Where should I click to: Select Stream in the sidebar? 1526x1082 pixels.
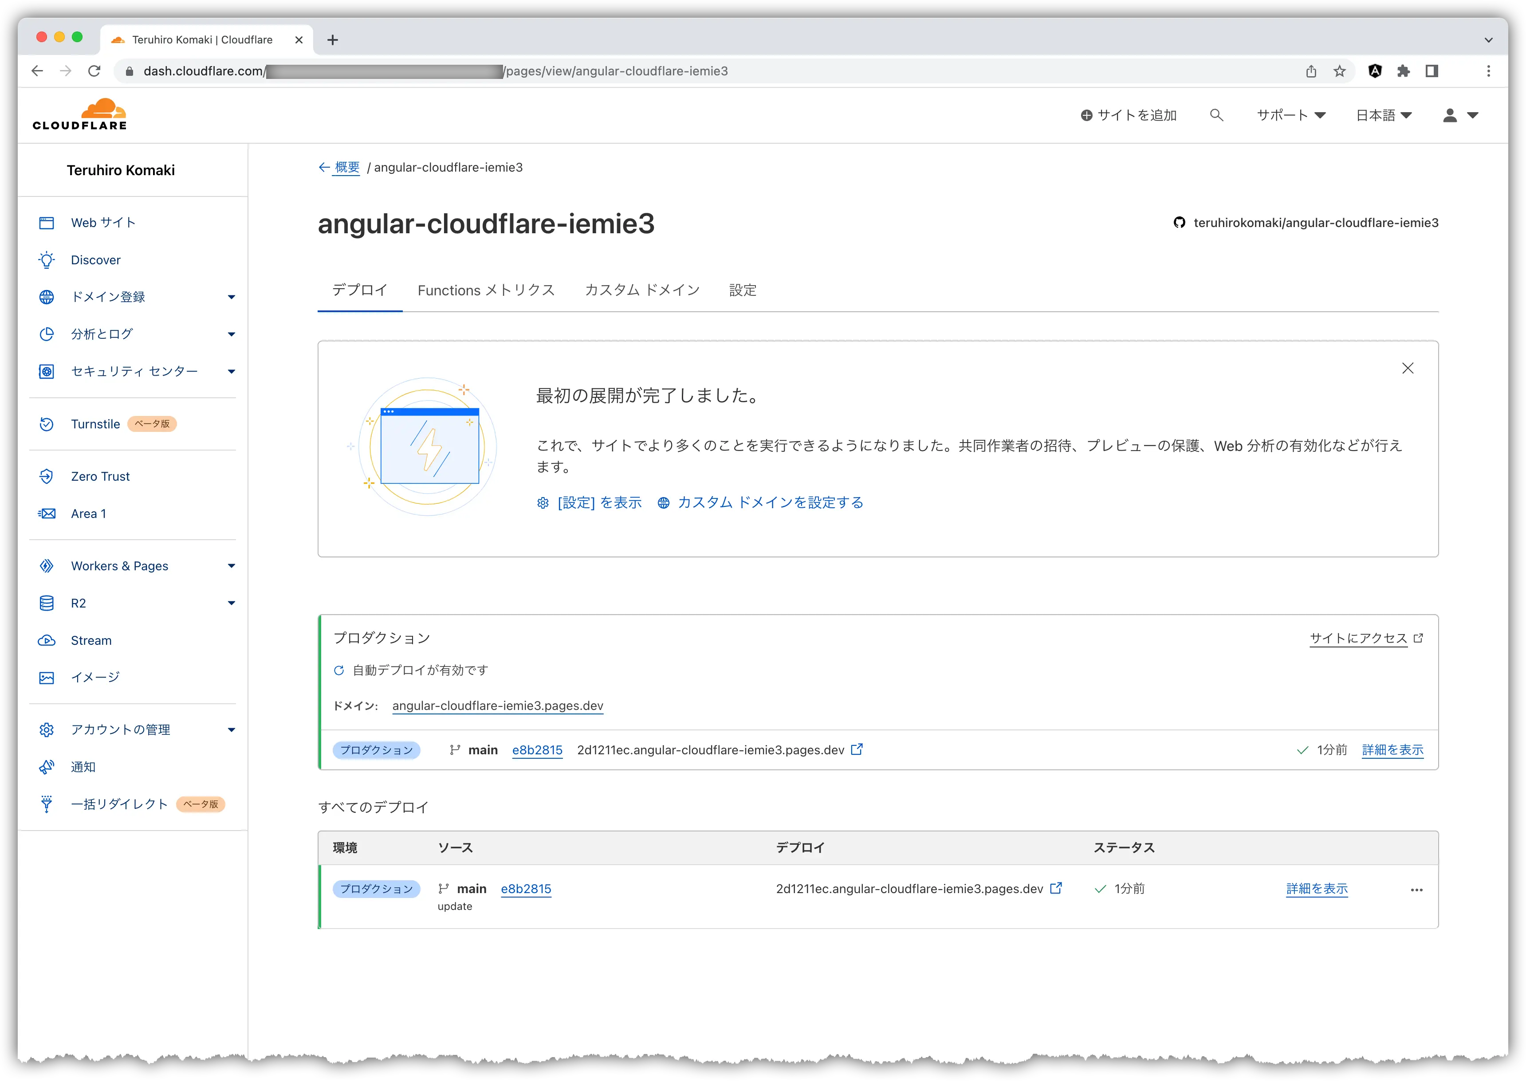91,640
